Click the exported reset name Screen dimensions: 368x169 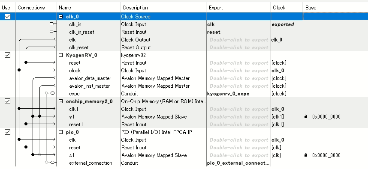point(214,32)
